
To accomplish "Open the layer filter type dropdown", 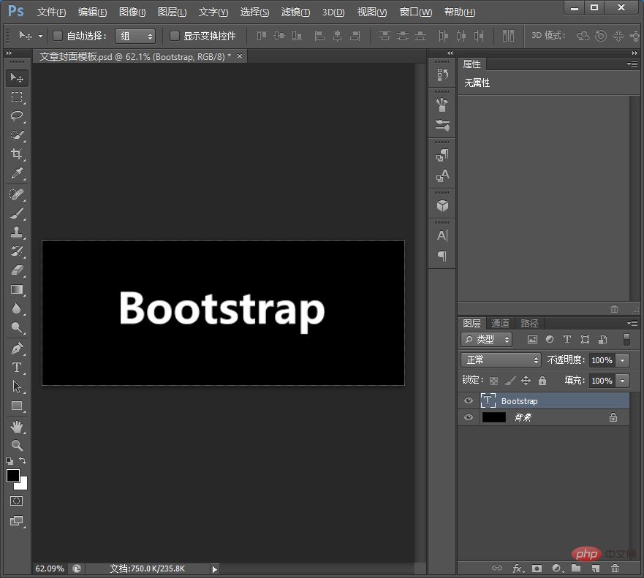I will tap(486, 339).
